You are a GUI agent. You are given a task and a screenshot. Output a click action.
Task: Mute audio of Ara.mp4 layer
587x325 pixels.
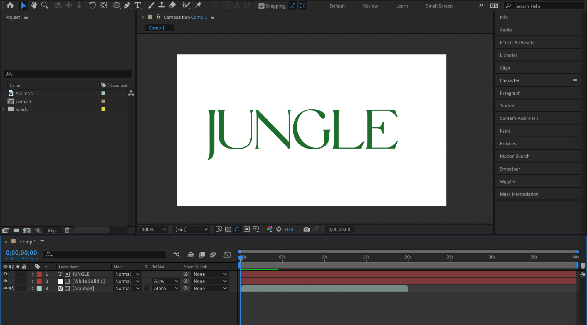(12, 288)
